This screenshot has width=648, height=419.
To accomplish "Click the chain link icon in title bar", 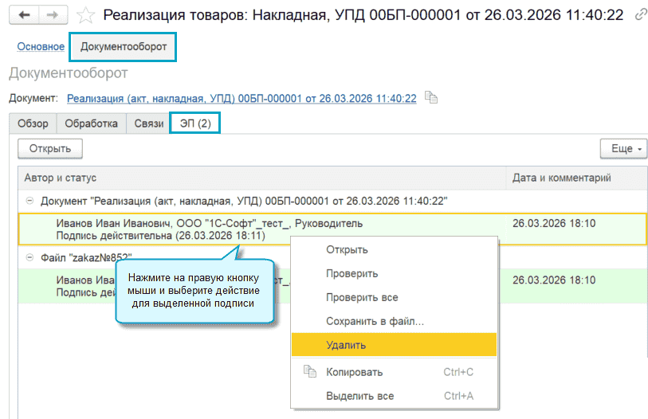I will [640, 15].
